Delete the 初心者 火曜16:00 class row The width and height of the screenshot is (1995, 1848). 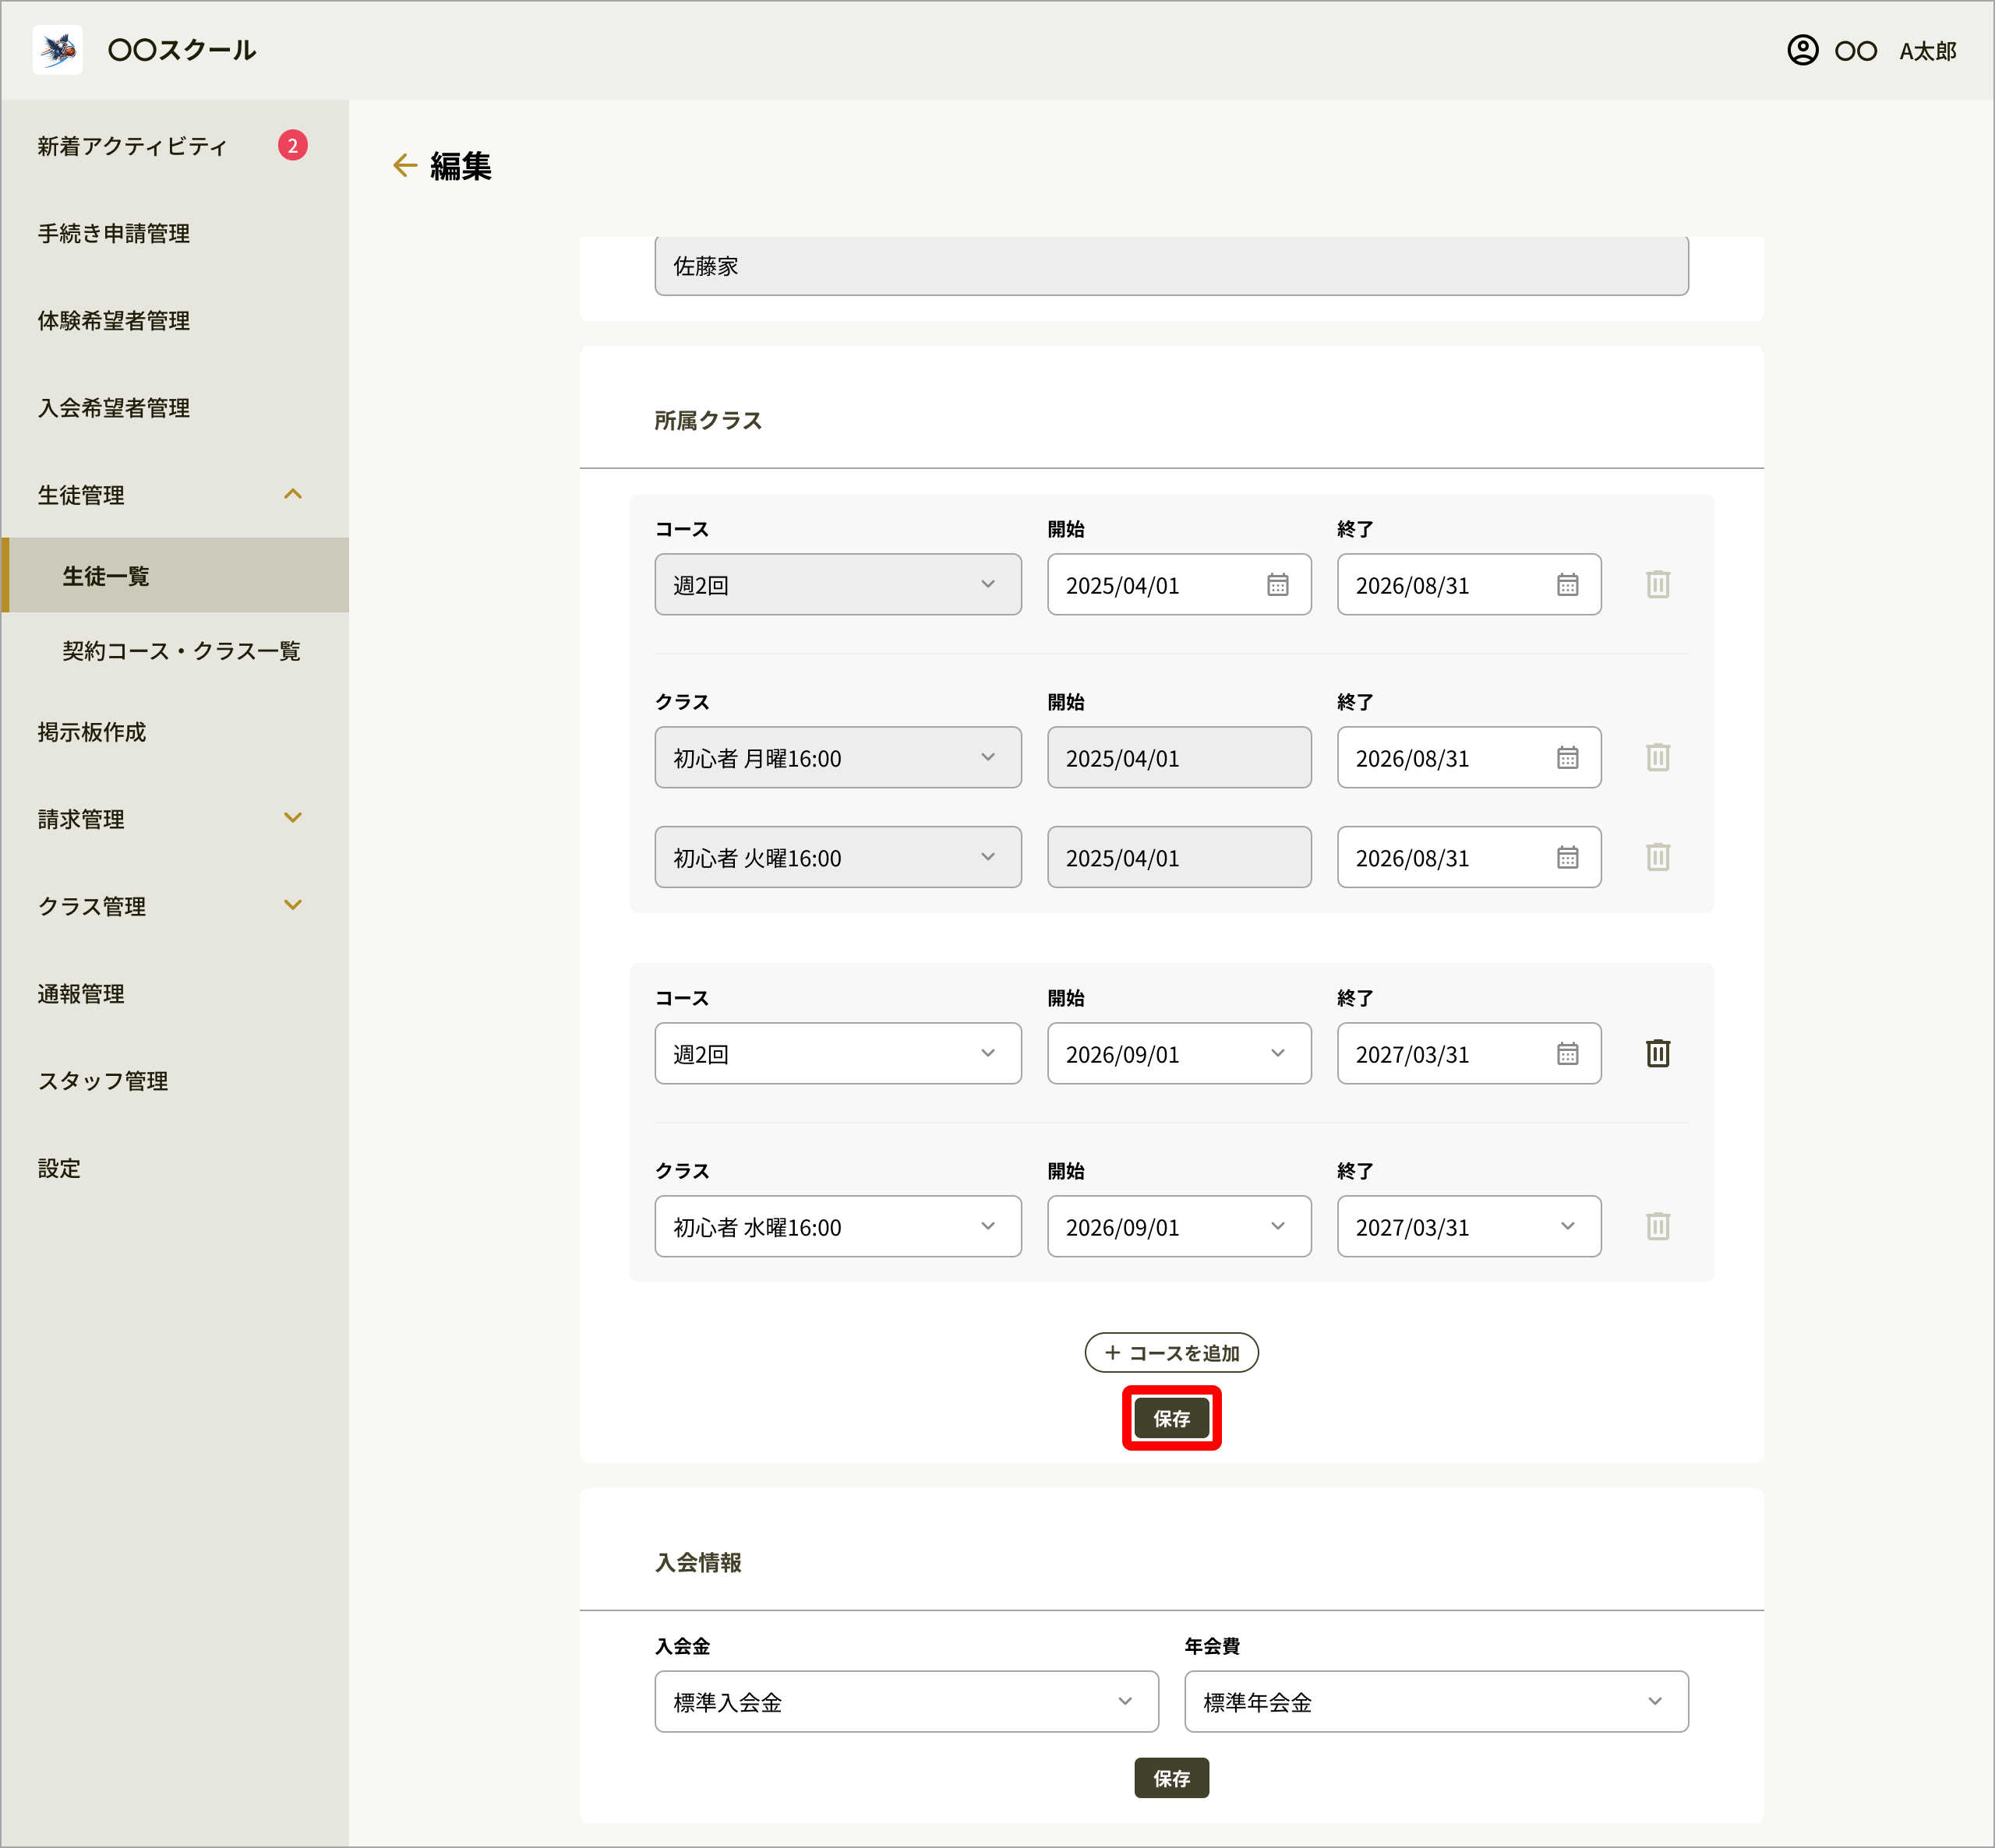pos(1658,857)
